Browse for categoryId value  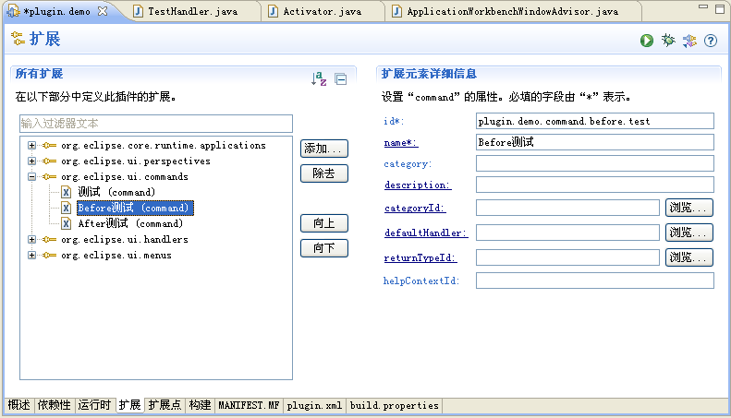pyautogui.click(x=689, y=208)
